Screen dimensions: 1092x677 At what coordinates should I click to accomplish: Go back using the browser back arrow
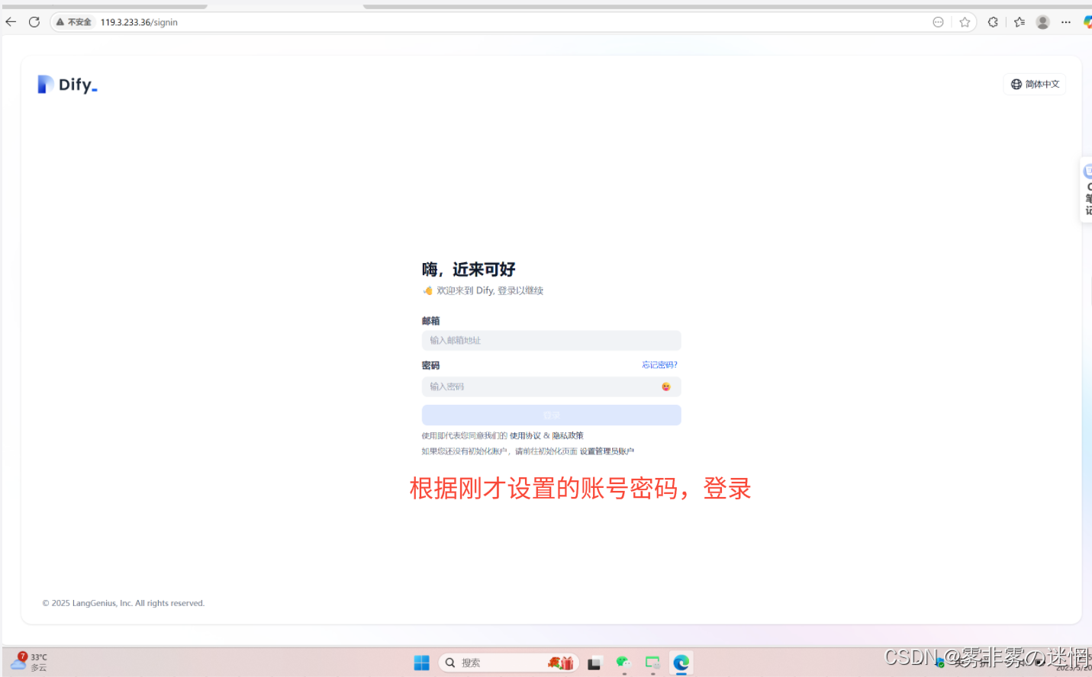[x=11, y=22]
